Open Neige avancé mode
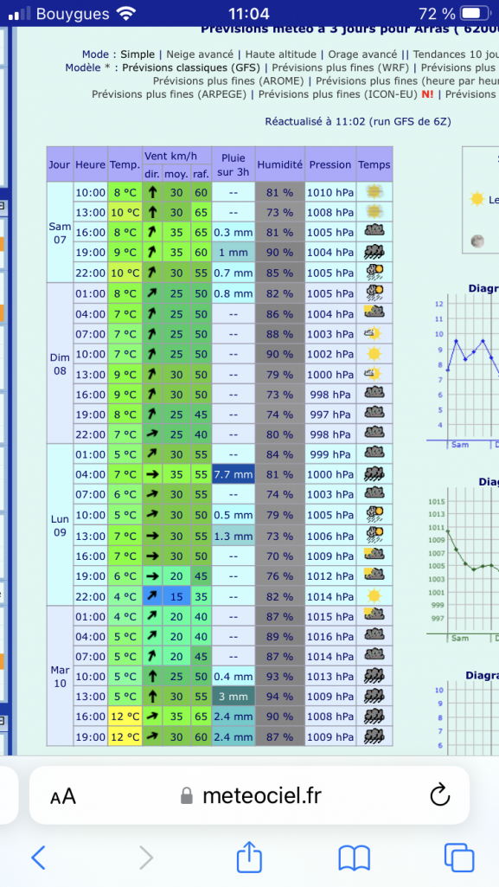This screenshot has width=499, height=887. [200, 55]
